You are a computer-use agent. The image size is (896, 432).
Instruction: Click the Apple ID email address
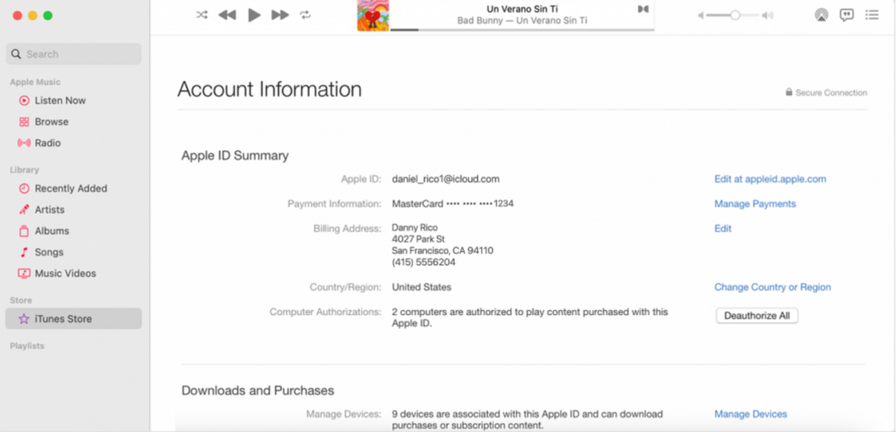(x=446, y=179)
